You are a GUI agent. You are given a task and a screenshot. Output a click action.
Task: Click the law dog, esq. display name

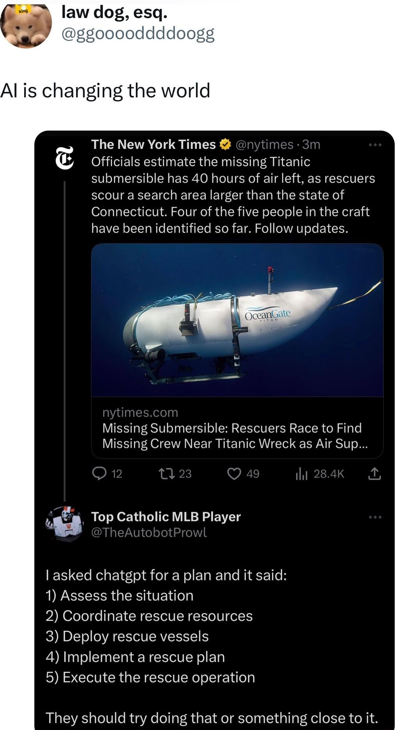pyautogui.click(x=114, y=13)
